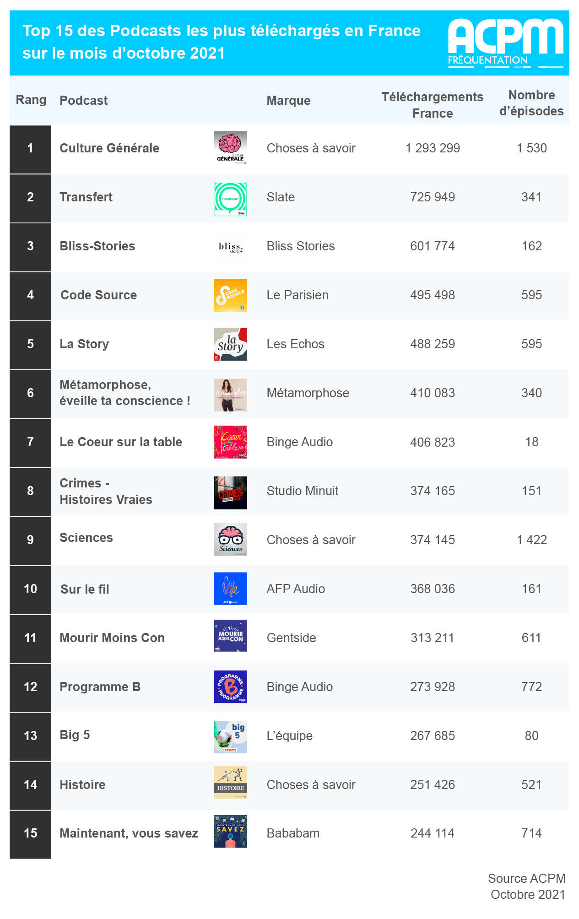Click the Programme B podcast logo
Screen dimensions: 579x919
(x=230, y=687)
